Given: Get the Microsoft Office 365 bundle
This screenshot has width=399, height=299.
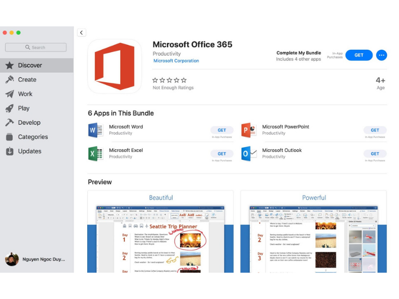Looking at the screenshot, I should (359, 55).
